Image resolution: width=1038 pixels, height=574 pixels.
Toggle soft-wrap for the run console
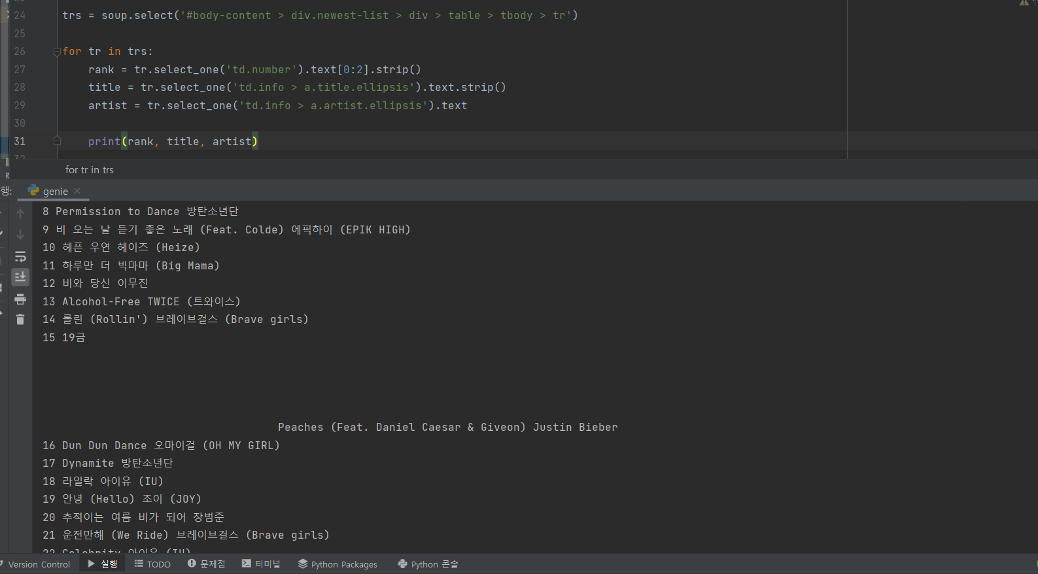20,256
